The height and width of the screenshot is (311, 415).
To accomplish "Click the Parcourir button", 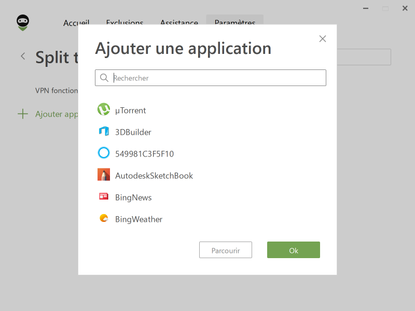I will tap(226, 250).
